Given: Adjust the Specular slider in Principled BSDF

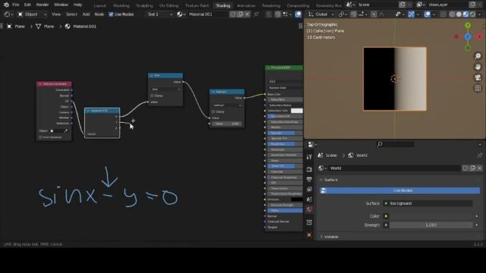Looking at the screenshot, I should click(285, 133).
